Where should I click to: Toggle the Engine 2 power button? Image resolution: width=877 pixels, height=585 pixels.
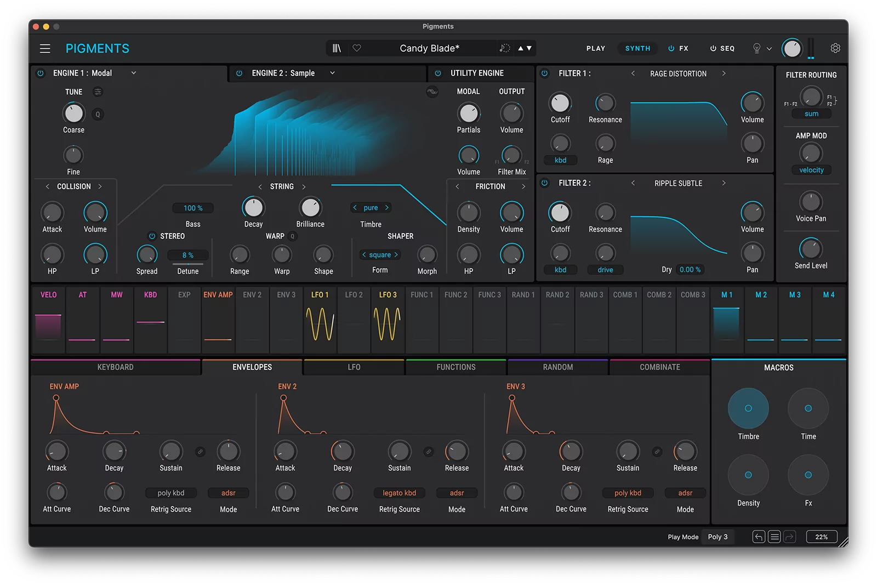238,73
